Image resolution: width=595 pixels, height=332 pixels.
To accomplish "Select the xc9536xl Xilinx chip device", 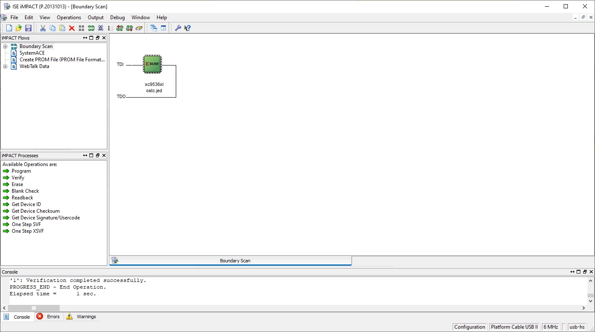I will tap(152, 64).
